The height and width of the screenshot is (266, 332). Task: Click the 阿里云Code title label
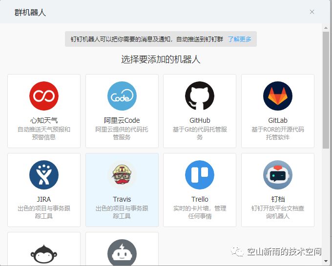(122, 120)
